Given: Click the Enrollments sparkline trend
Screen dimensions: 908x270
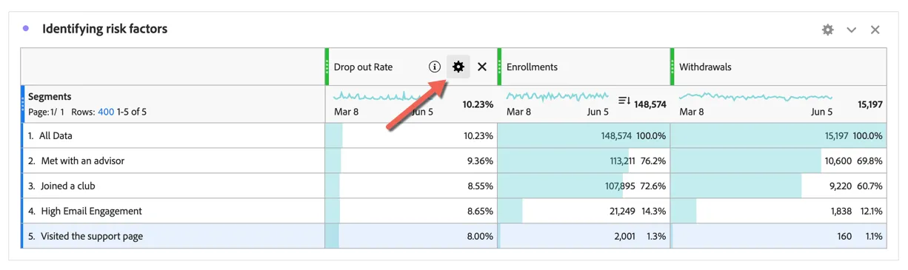Looking at the screenshot, I should point(557,96).
